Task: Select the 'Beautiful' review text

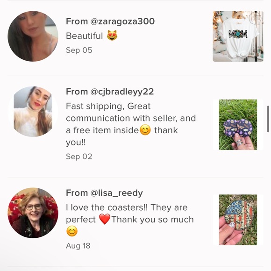Action: tap(85, 36)
